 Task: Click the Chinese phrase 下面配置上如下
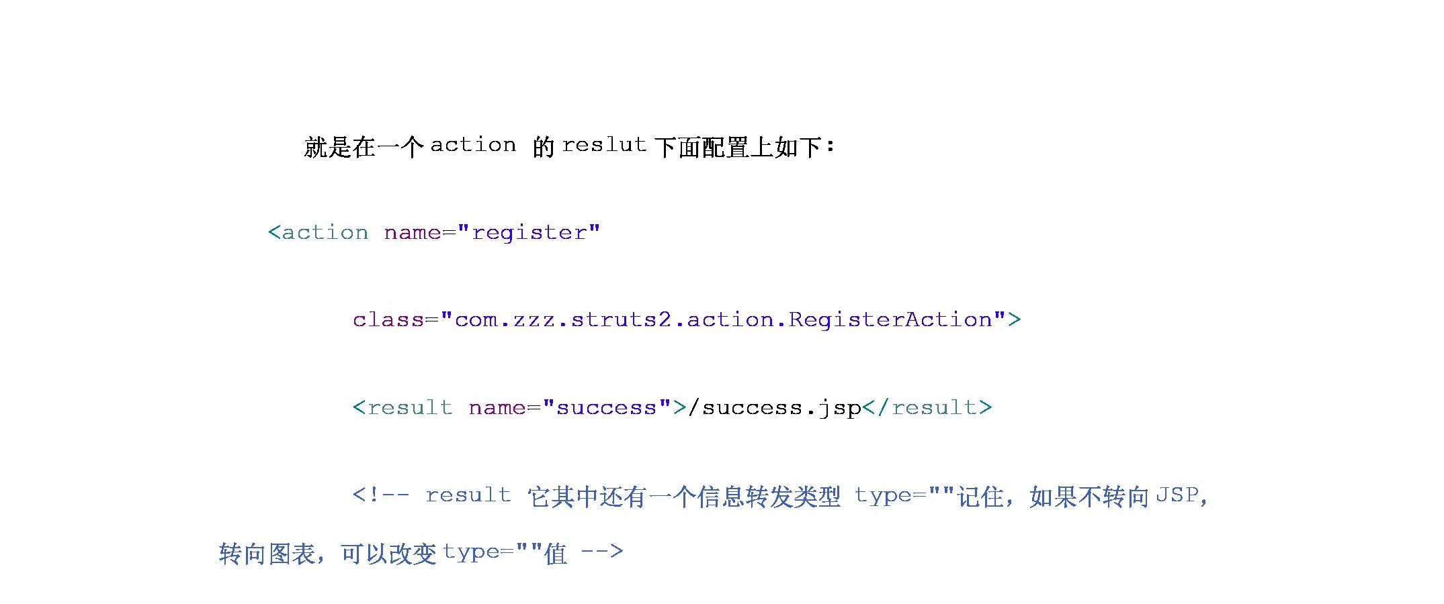point(738,147)
